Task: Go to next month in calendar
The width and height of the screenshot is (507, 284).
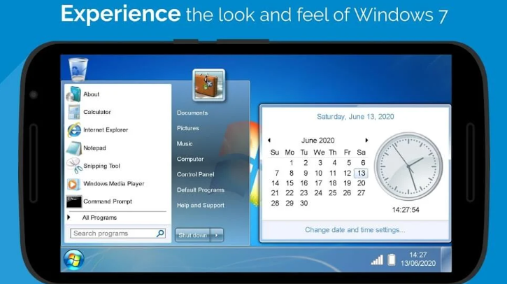Action: pos(366,141)
